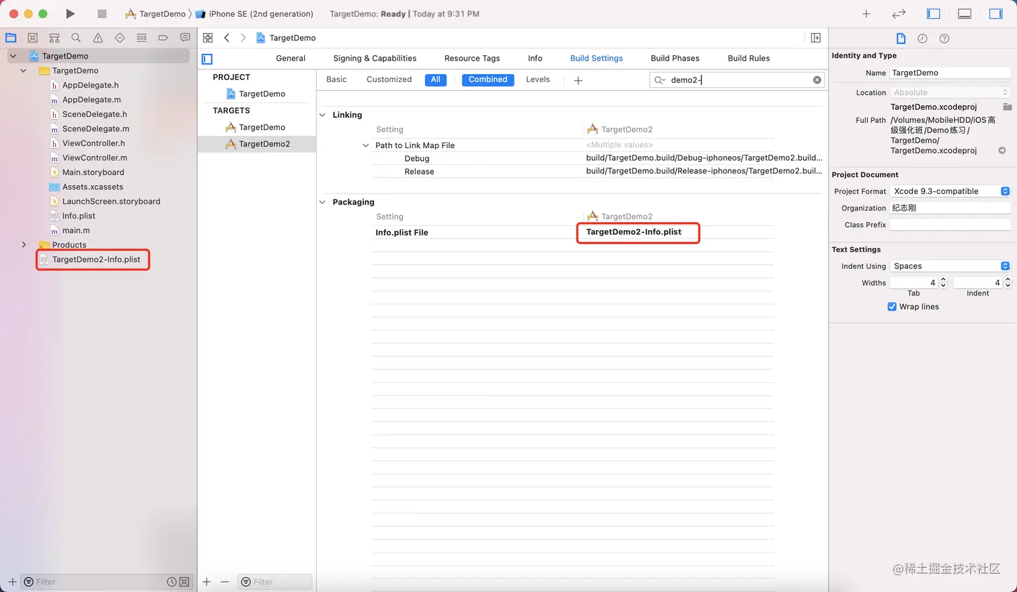1017x592 pixels.
Task: Collapse the Linking settings section
Action: tap(322, 115)
